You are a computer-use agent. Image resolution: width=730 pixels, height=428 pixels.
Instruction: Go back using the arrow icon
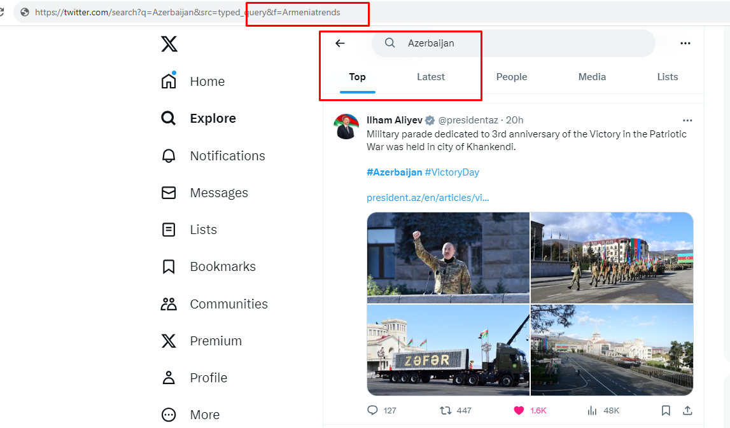tap(340, 43)
